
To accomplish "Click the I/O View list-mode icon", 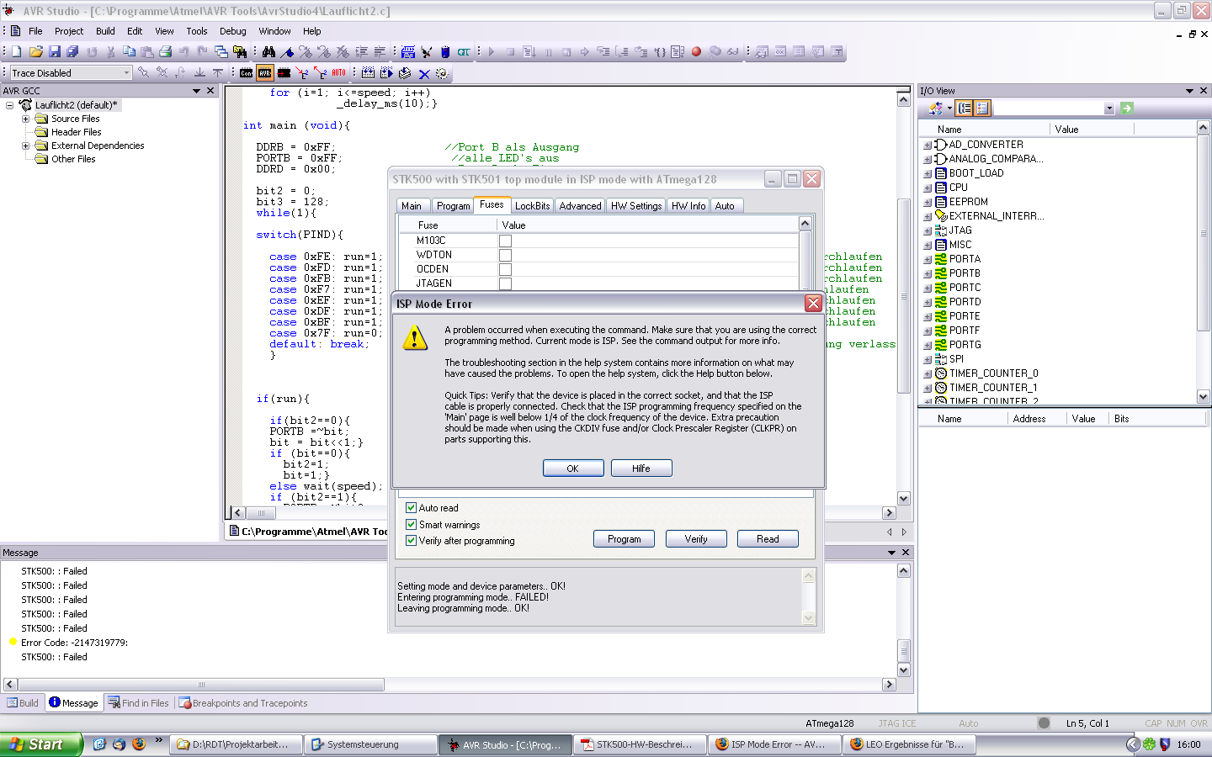I will tap(982, 108).
